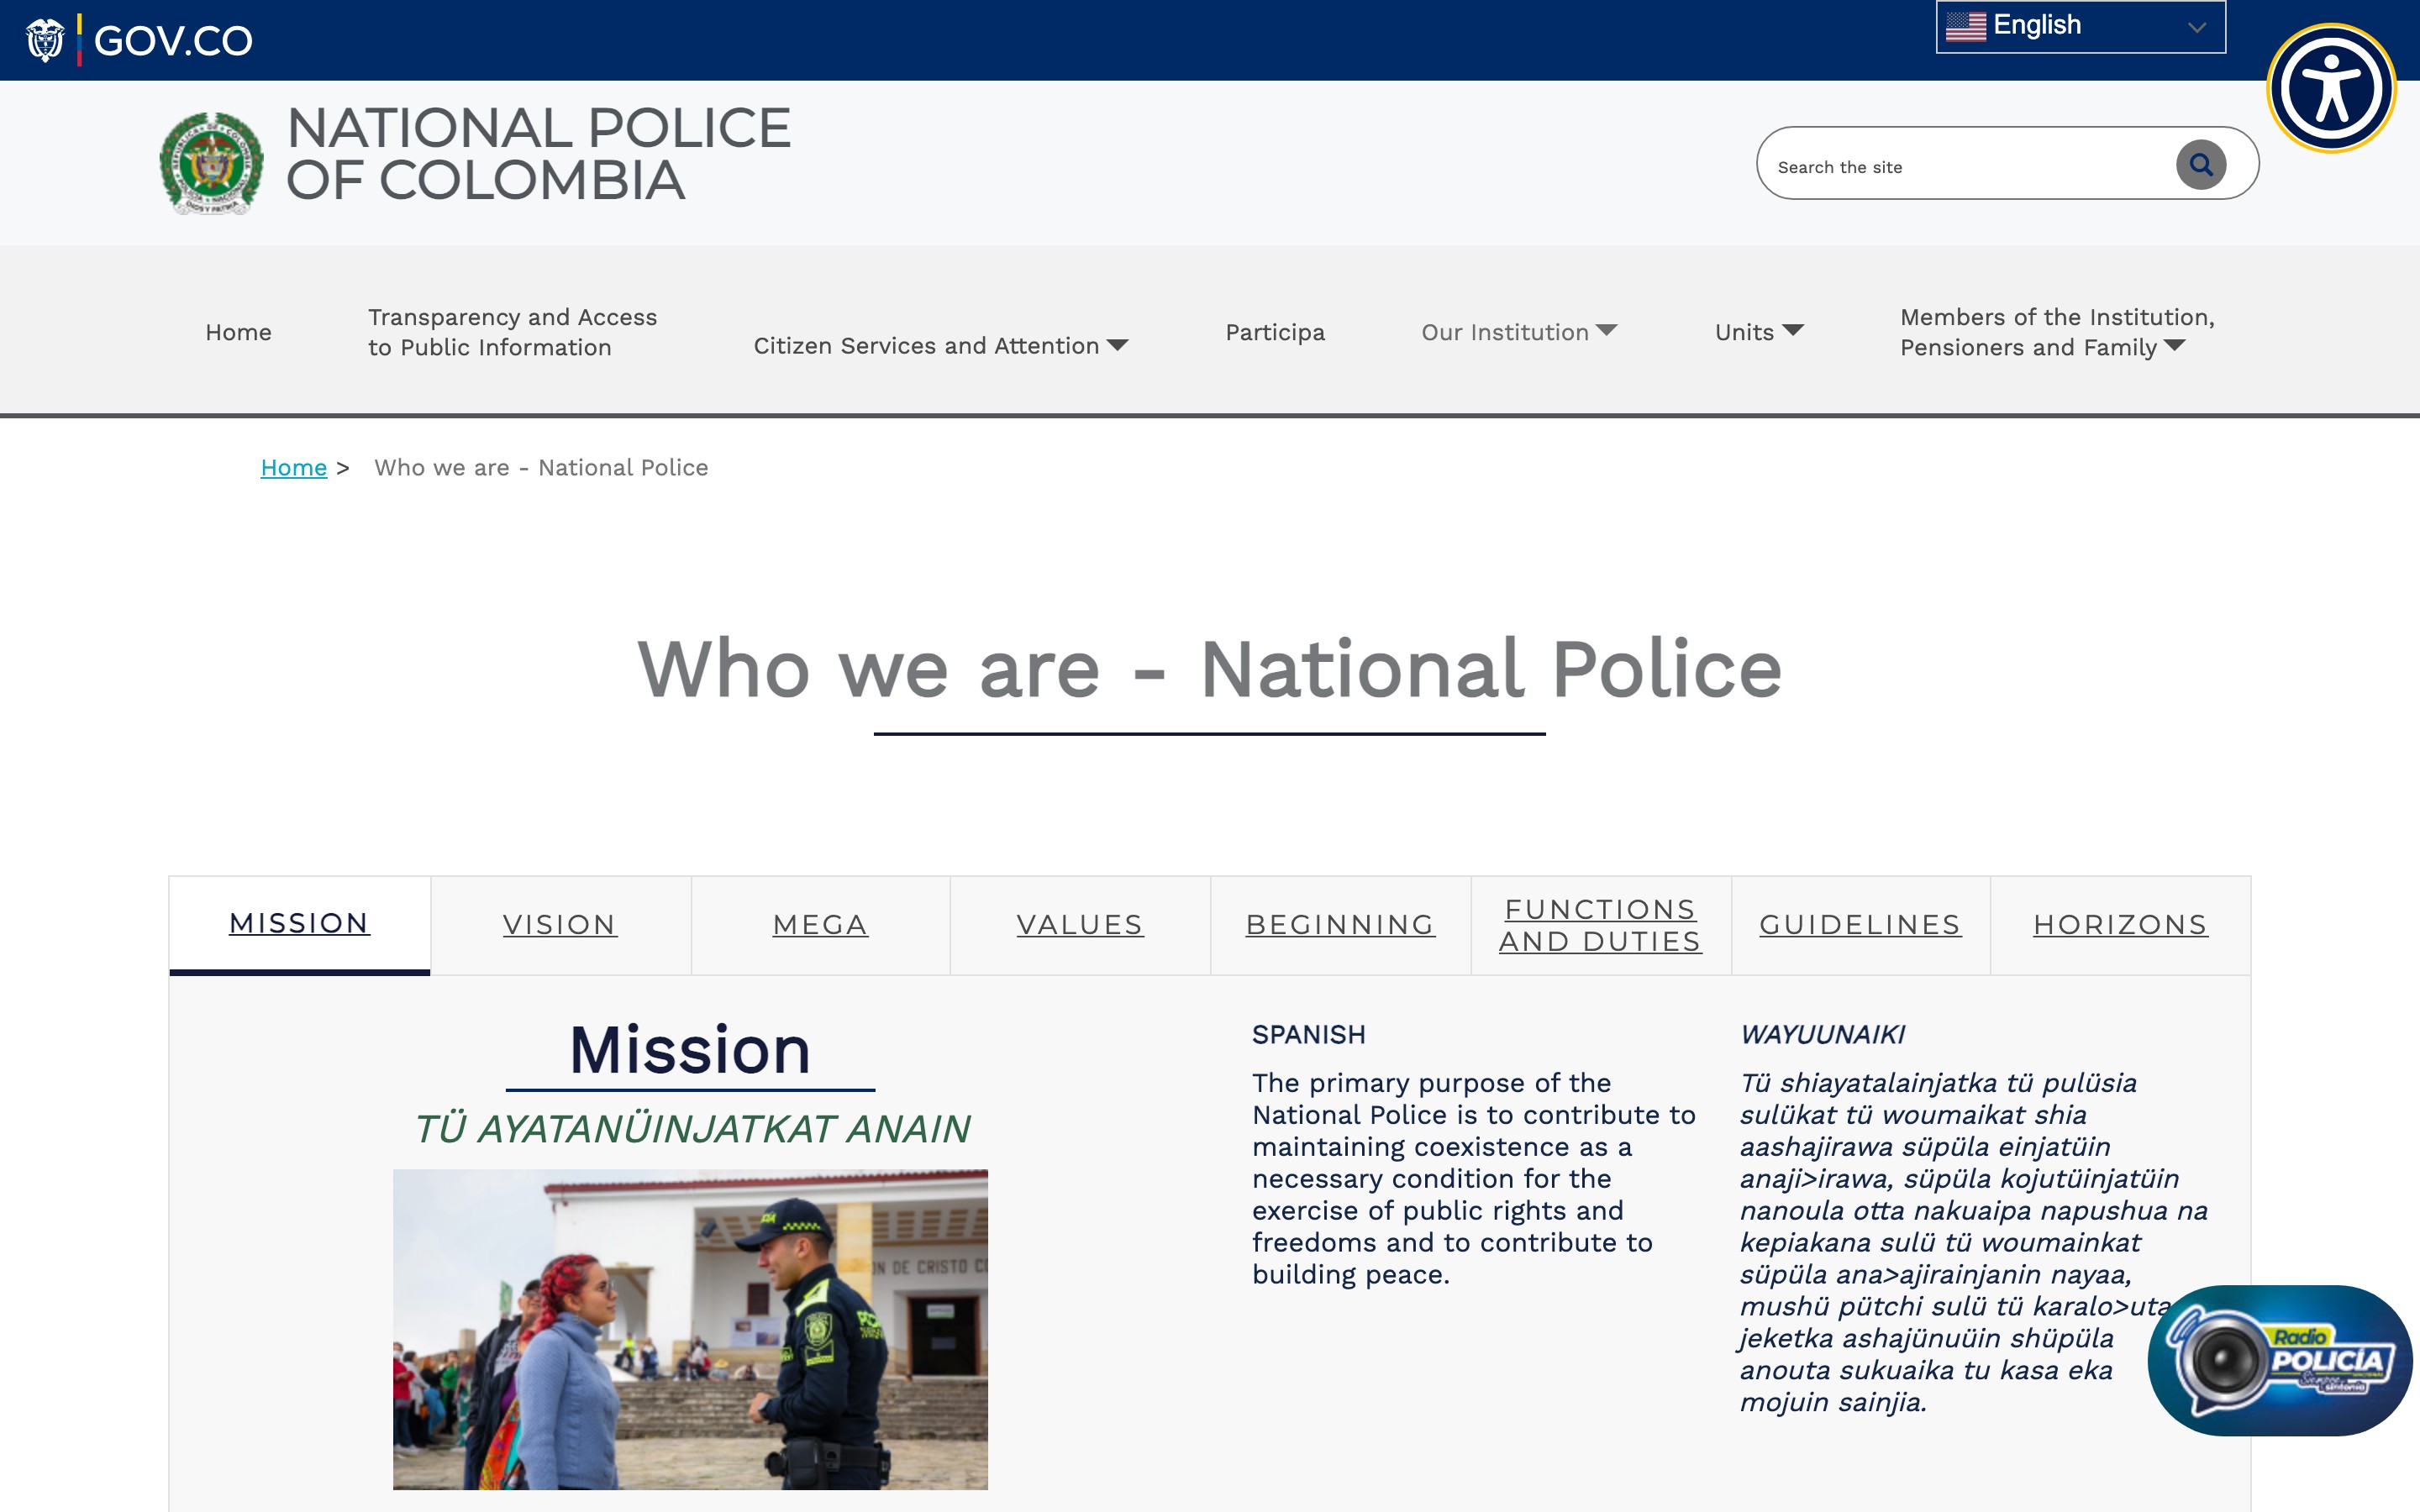Click the Mission section heading
Screen dimensions: 2420x1512
[690, 1050]
